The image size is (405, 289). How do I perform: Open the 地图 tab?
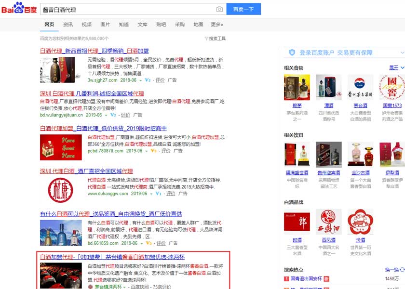click(198, 25)
